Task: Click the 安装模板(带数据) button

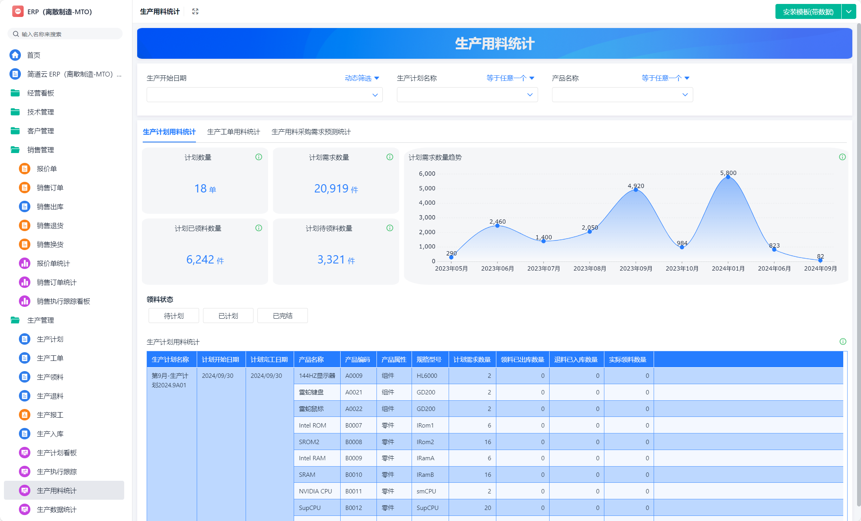Action: tap(808, 11)
